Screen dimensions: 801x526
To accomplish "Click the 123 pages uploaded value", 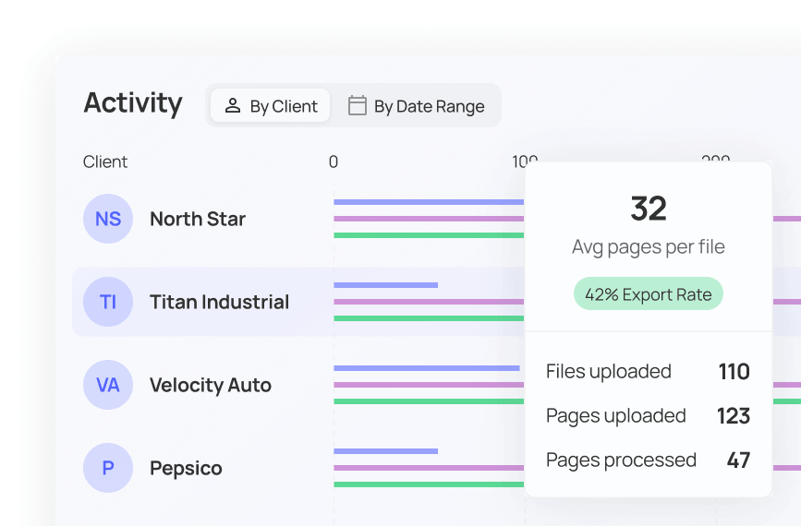I will [734, 416].
